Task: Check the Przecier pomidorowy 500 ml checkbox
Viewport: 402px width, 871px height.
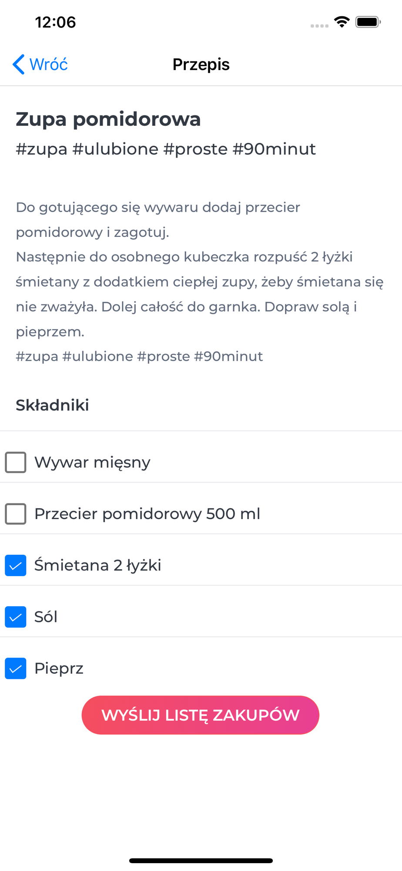Action: pyautogui.click(x=16, y=513)
